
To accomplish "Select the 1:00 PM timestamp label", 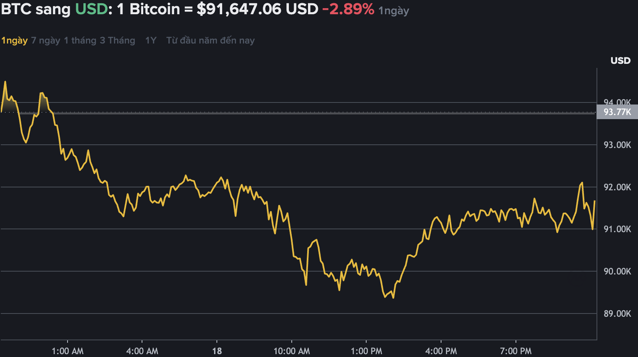I will [x=367, y=350].
